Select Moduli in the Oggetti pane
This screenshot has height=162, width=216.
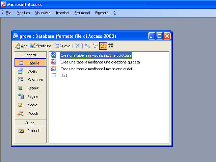pos(30,113)
